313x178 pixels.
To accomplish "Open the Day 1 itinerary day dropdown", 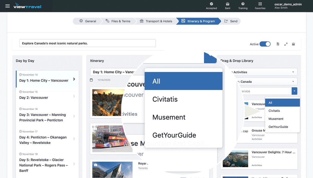I will 113,72.
